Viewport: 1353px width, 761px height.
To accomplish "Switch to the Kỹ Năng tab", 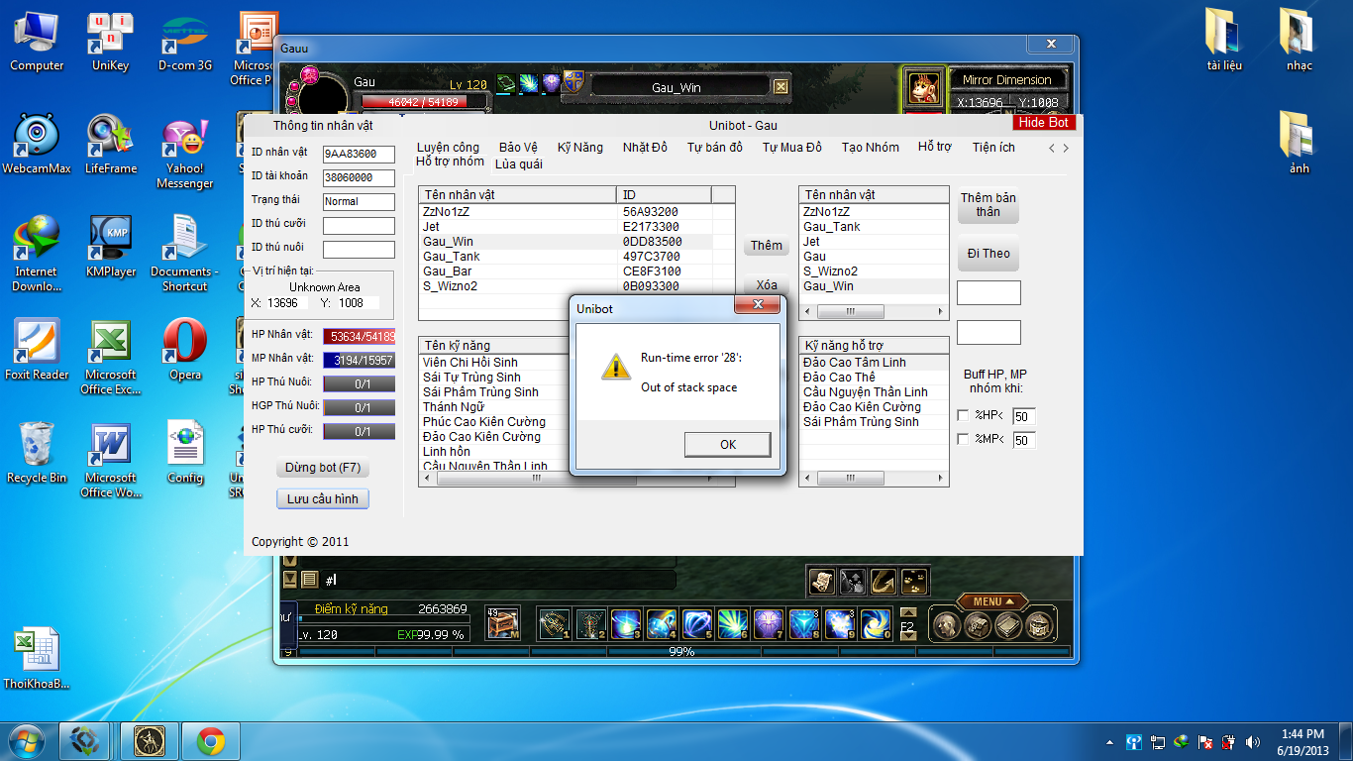I will [579, 147].
